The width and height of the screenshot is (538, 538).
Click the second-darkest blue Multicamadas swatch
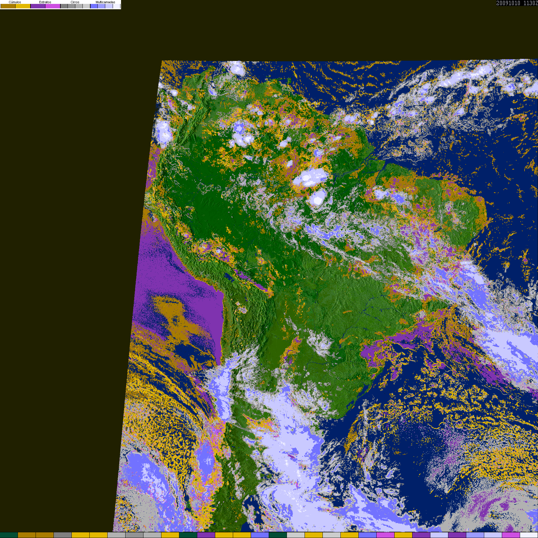(101, 6)
